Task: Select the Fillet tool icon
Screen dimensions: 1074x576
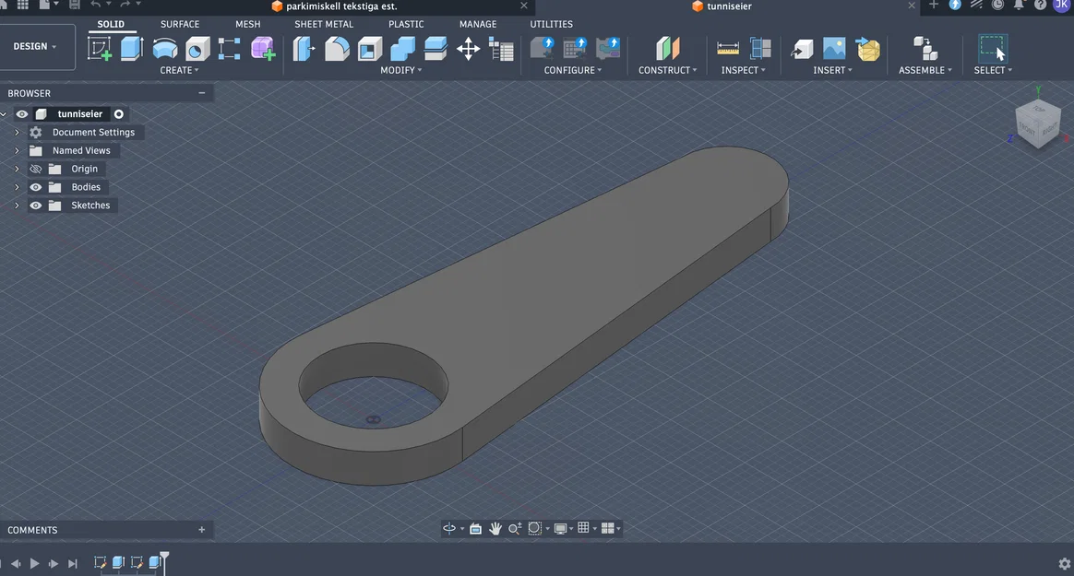Action: coord(336,49)
